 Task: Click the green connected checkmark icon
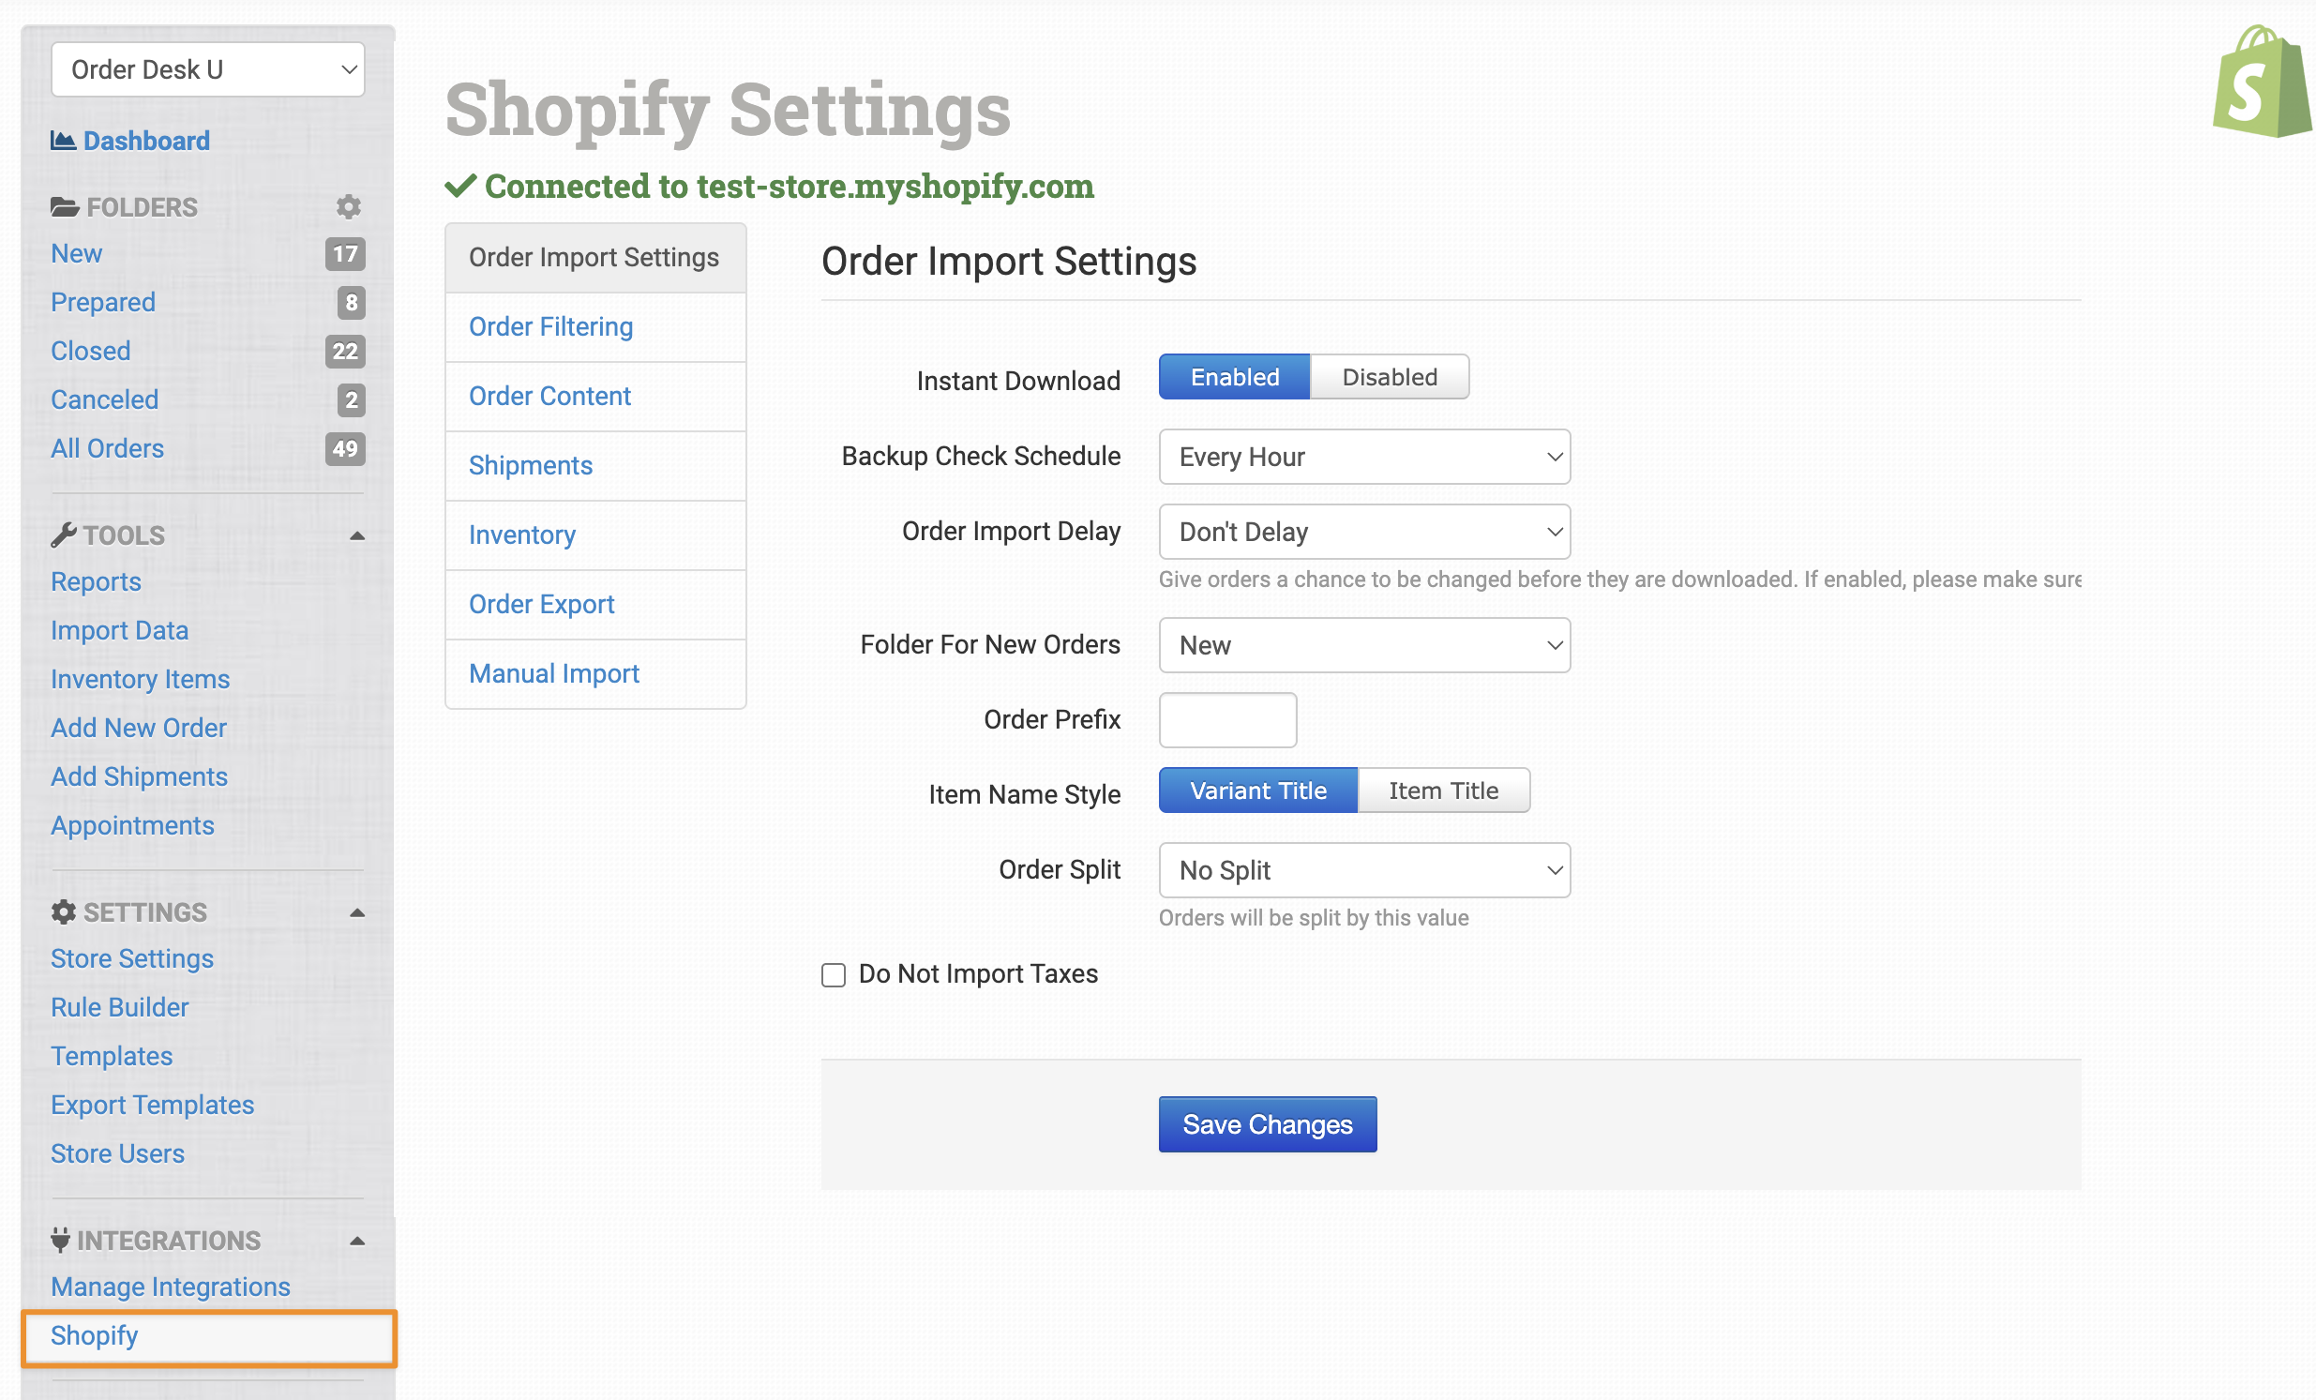point(460,187)
